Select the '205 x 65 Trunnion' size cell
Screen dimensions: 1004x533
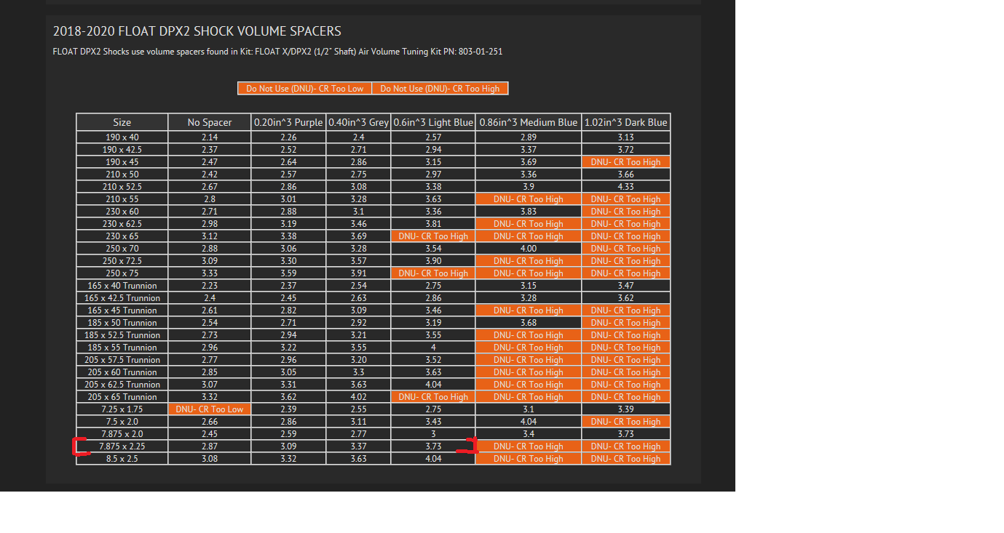[x=122, y=396]
